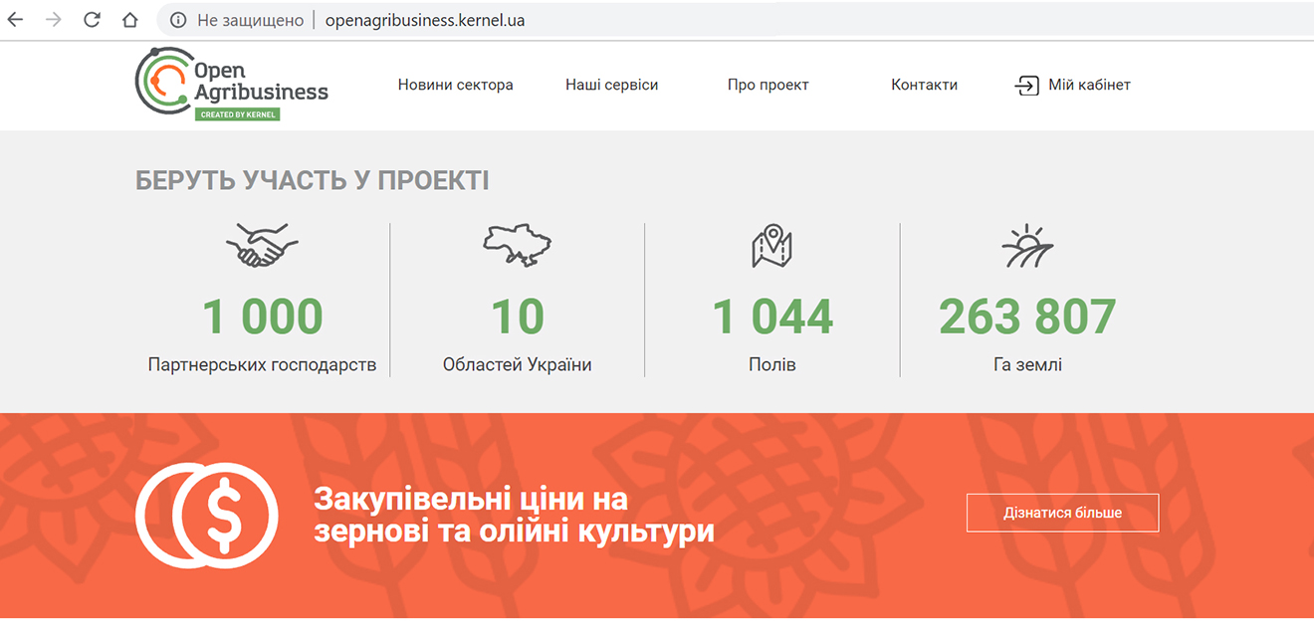
Task: Select the 263 807 hectares number
Action: [x=1027, y=318]
